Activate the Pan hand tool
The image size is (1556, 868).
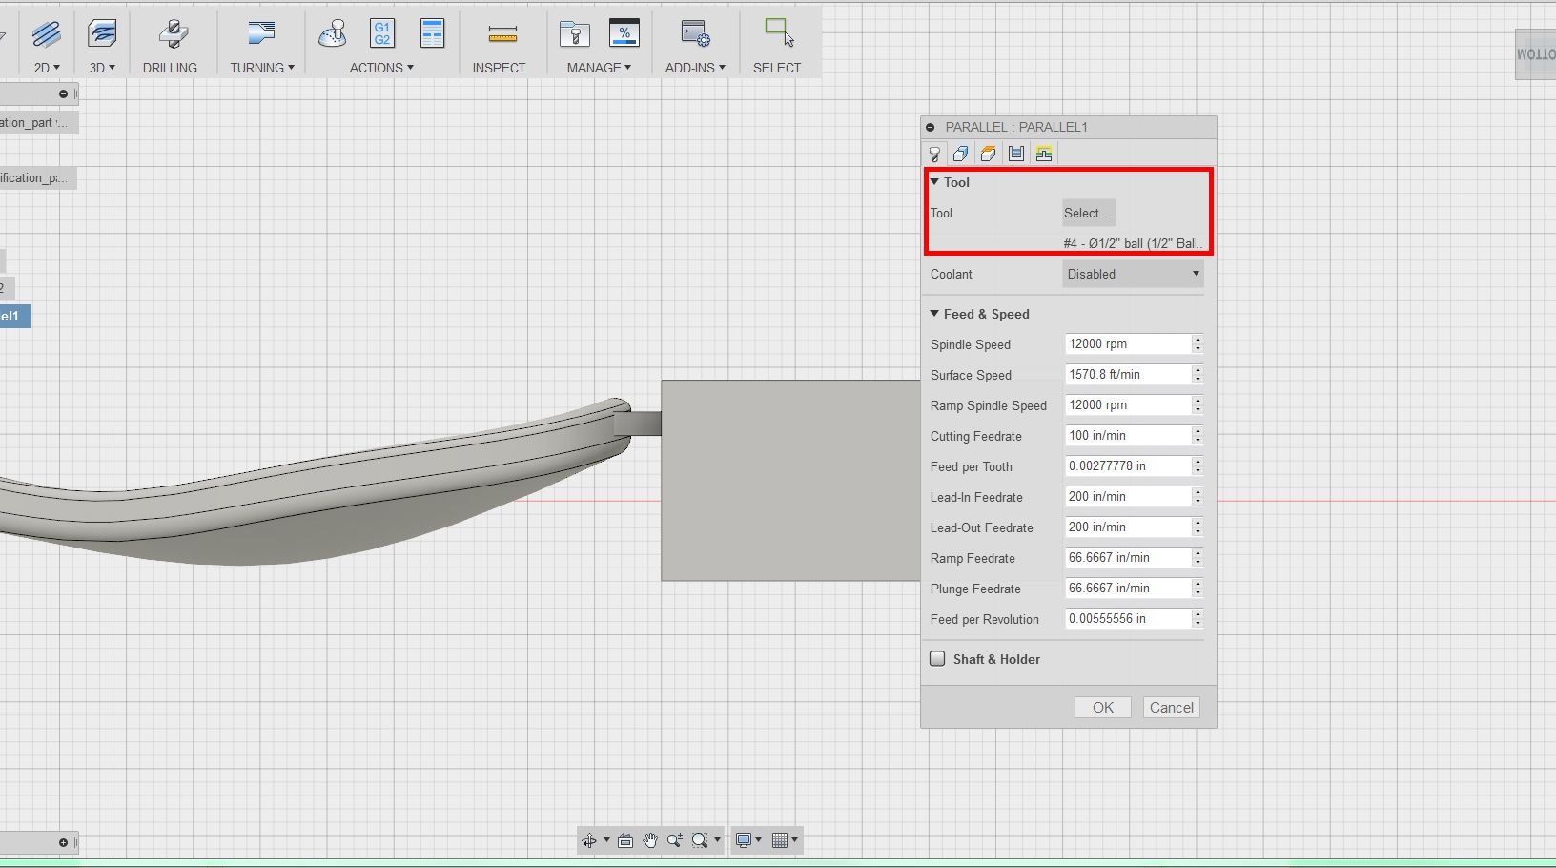650,840
